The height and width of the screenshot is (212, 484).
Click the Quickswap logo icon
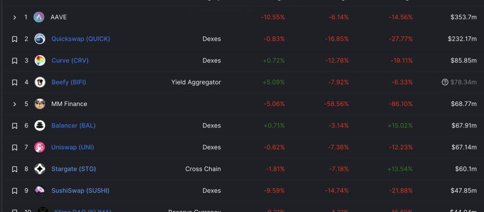pos(40,39)
